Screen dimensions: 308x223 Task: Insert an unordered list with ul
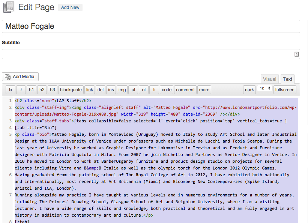pos(133,90)
